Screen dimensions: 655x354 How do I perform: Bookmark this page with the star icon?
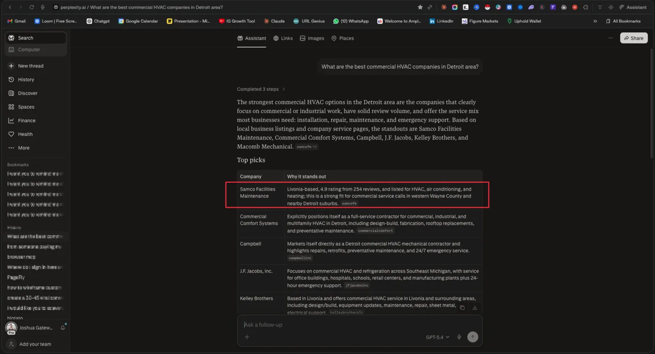(x=420, y=7)
